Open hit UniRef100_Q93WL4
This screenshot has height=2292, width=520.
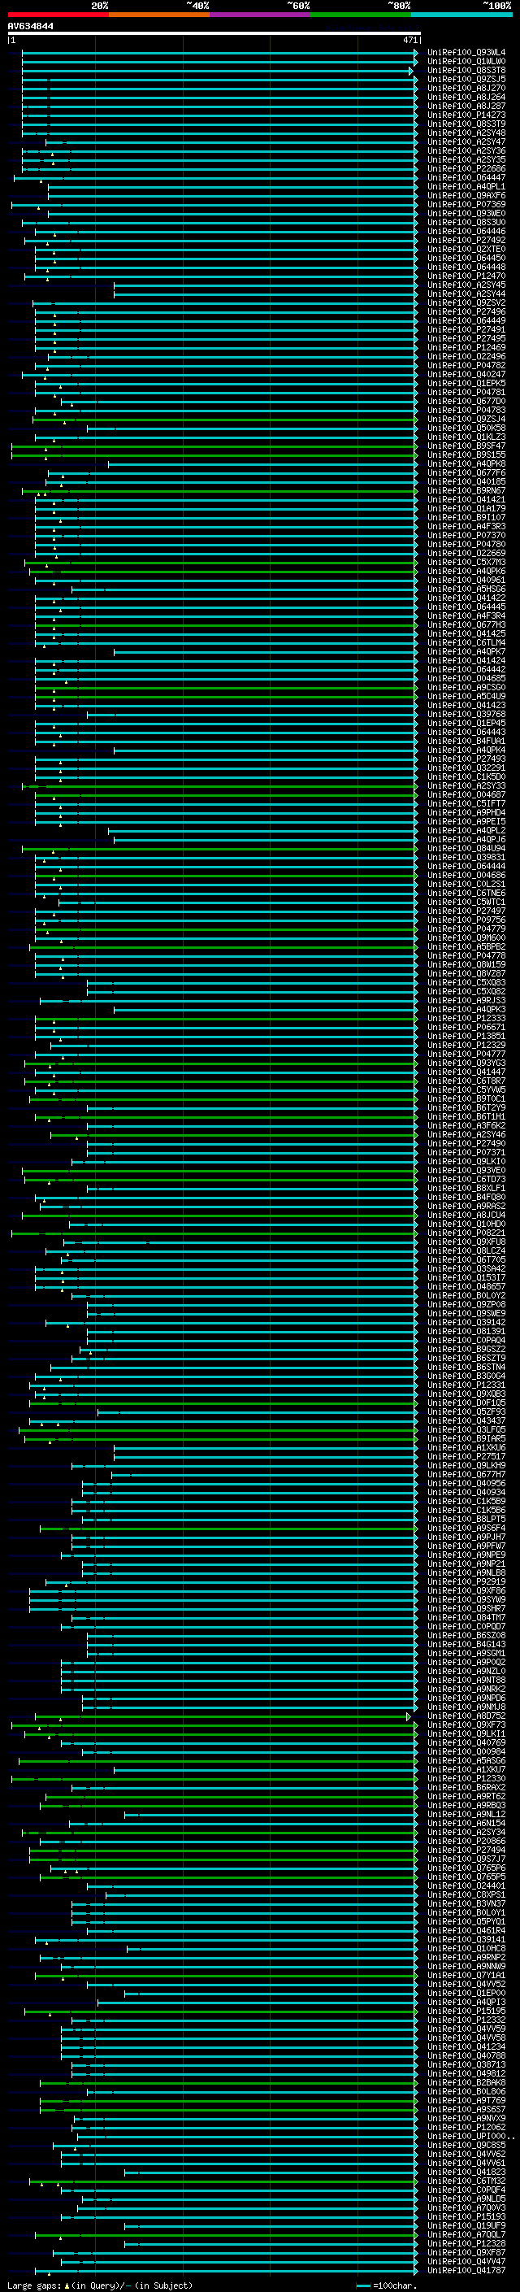[466, 53]
